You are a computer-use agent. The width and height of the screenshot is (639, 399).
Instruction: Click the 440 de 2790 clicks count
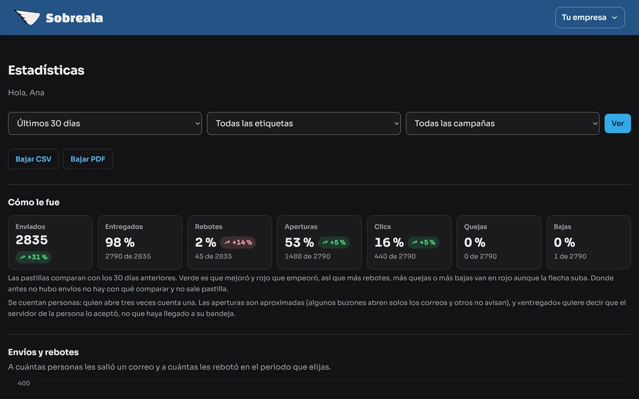[x=395, y=256]
